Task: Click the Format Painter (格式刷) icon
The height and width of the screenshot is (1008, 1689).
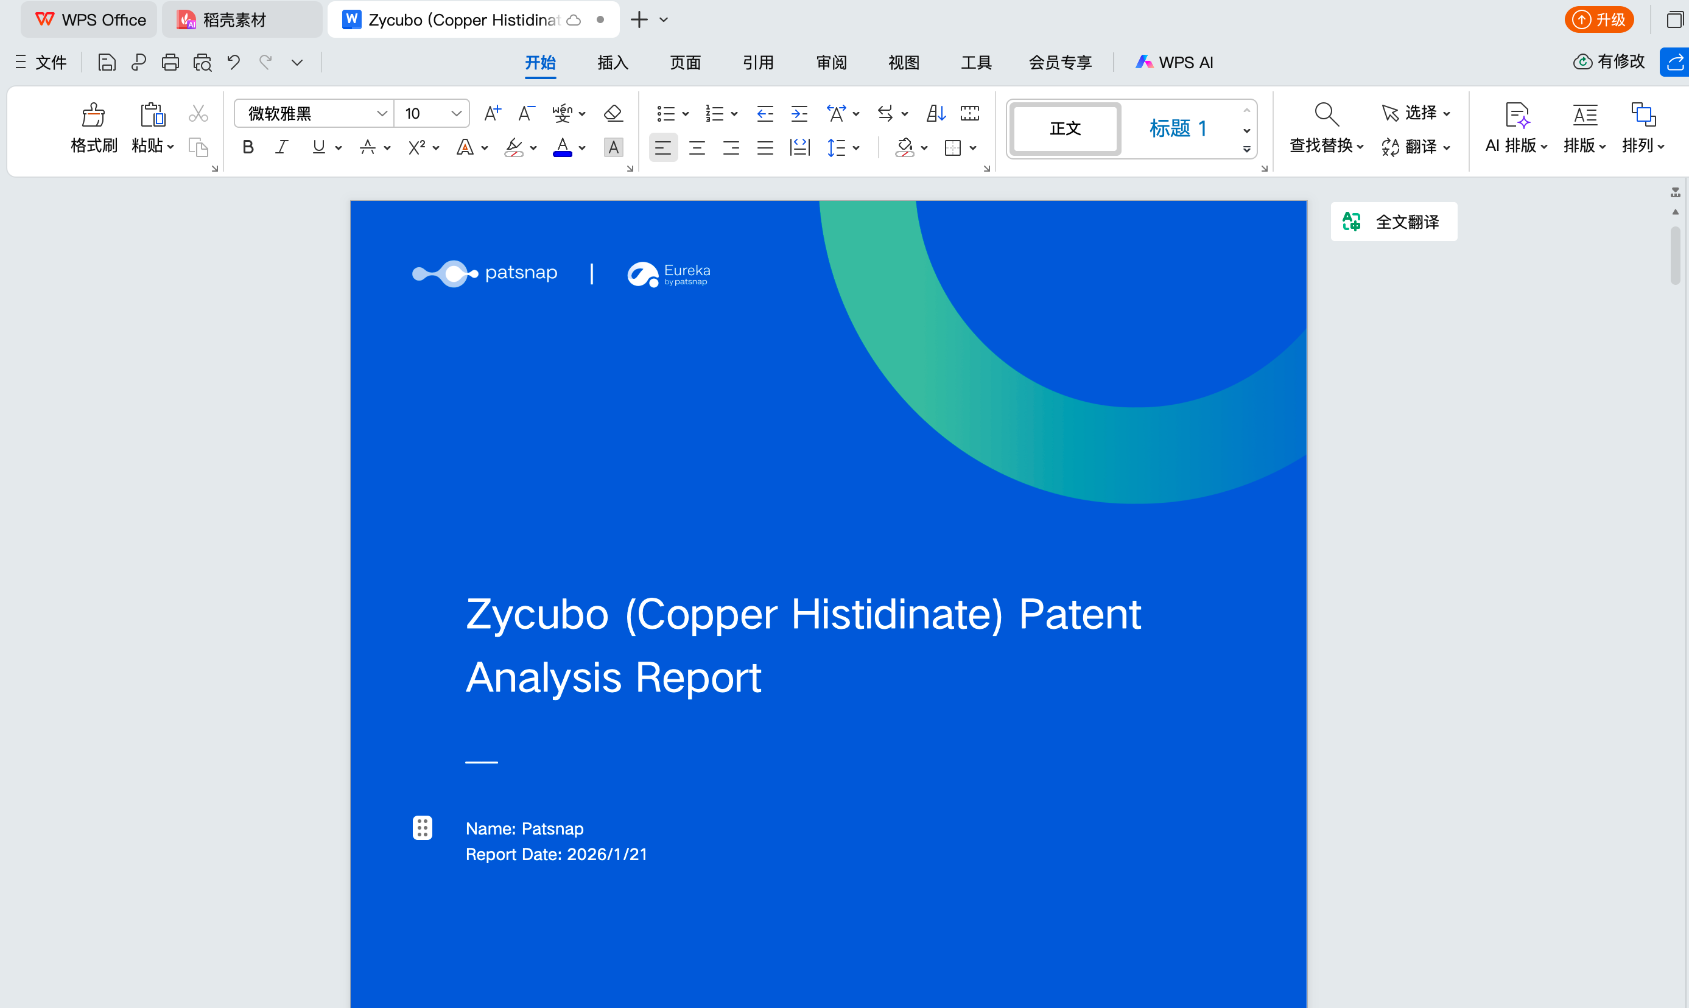Action: pyautogui.click(x=93, y=115)
